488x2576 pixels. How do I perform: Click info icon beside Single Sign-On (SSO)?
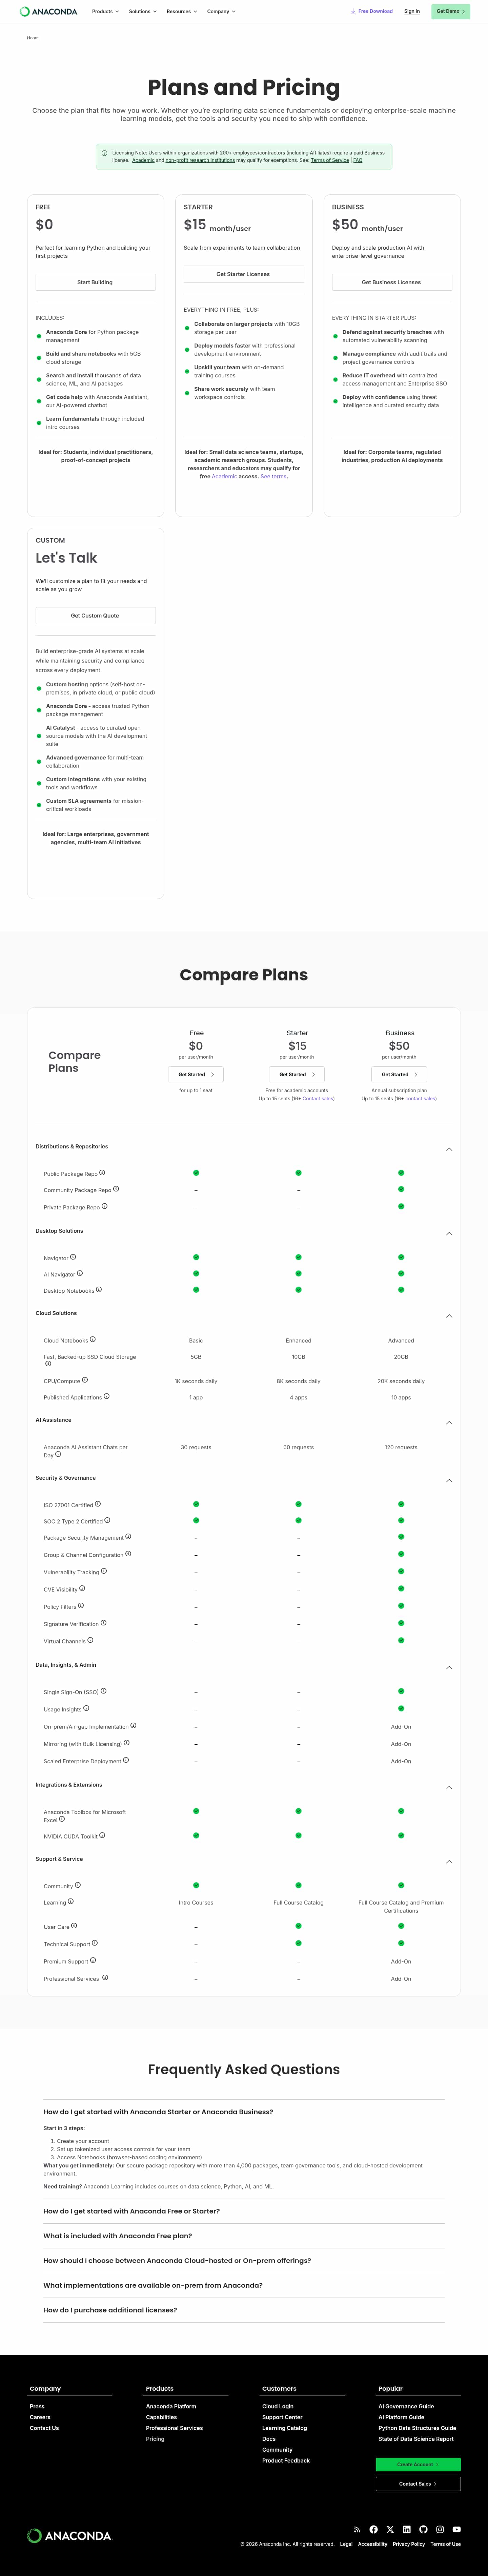103,1691
